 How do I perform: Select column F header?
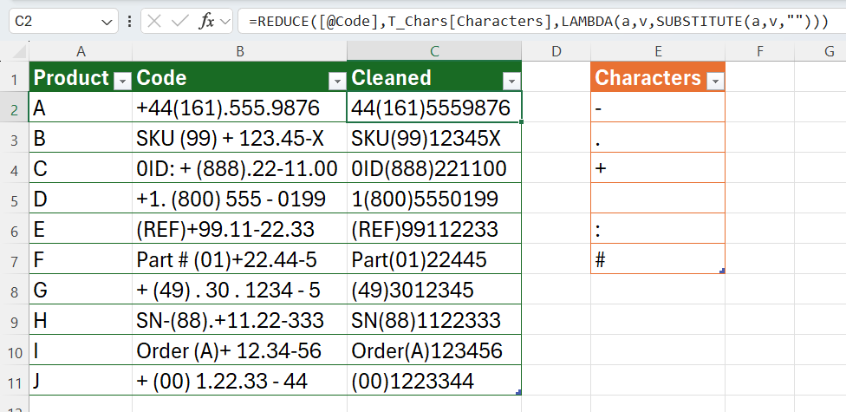759,51
